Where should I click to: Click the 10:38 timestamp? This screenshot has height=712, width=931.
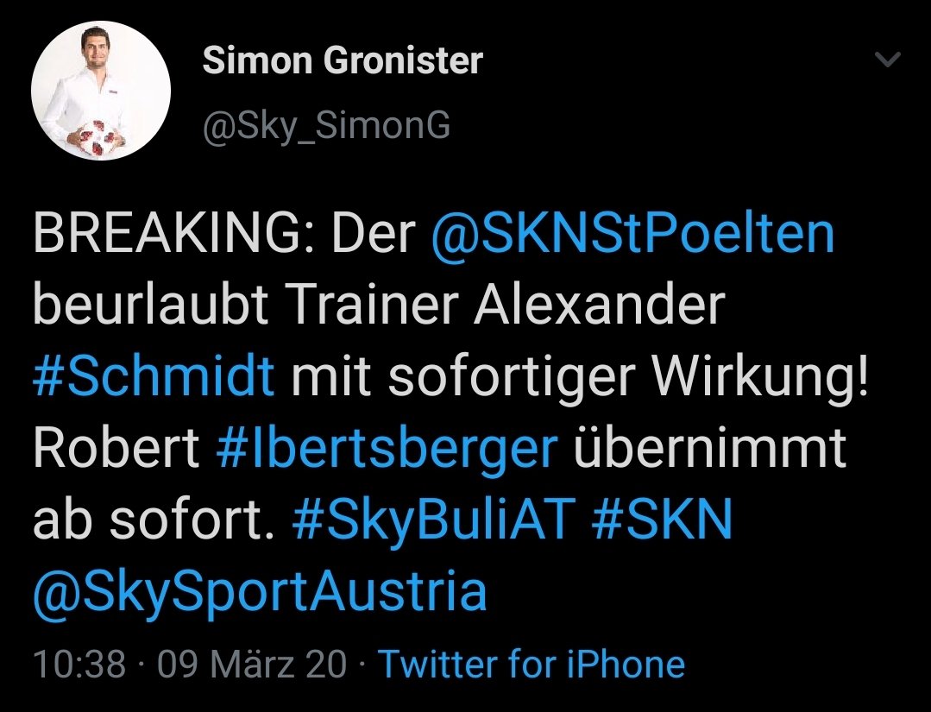pos(79,664)
